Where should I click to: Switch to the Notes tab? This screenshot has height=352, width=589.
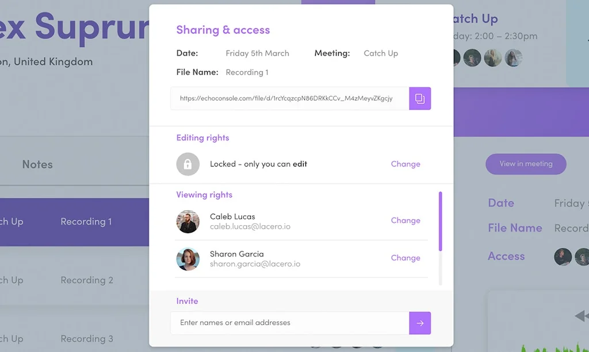(x=37, y=164)
